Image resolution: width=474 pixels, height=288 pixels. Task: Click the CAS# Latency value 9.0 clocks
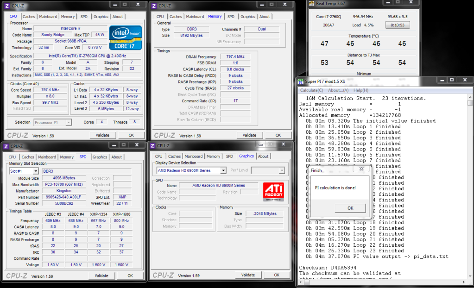click(x=235, y=69)
